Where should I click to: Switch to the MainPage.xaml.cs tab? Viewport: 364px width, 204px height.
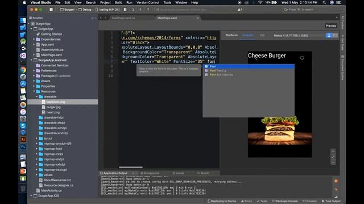[123, 18]
